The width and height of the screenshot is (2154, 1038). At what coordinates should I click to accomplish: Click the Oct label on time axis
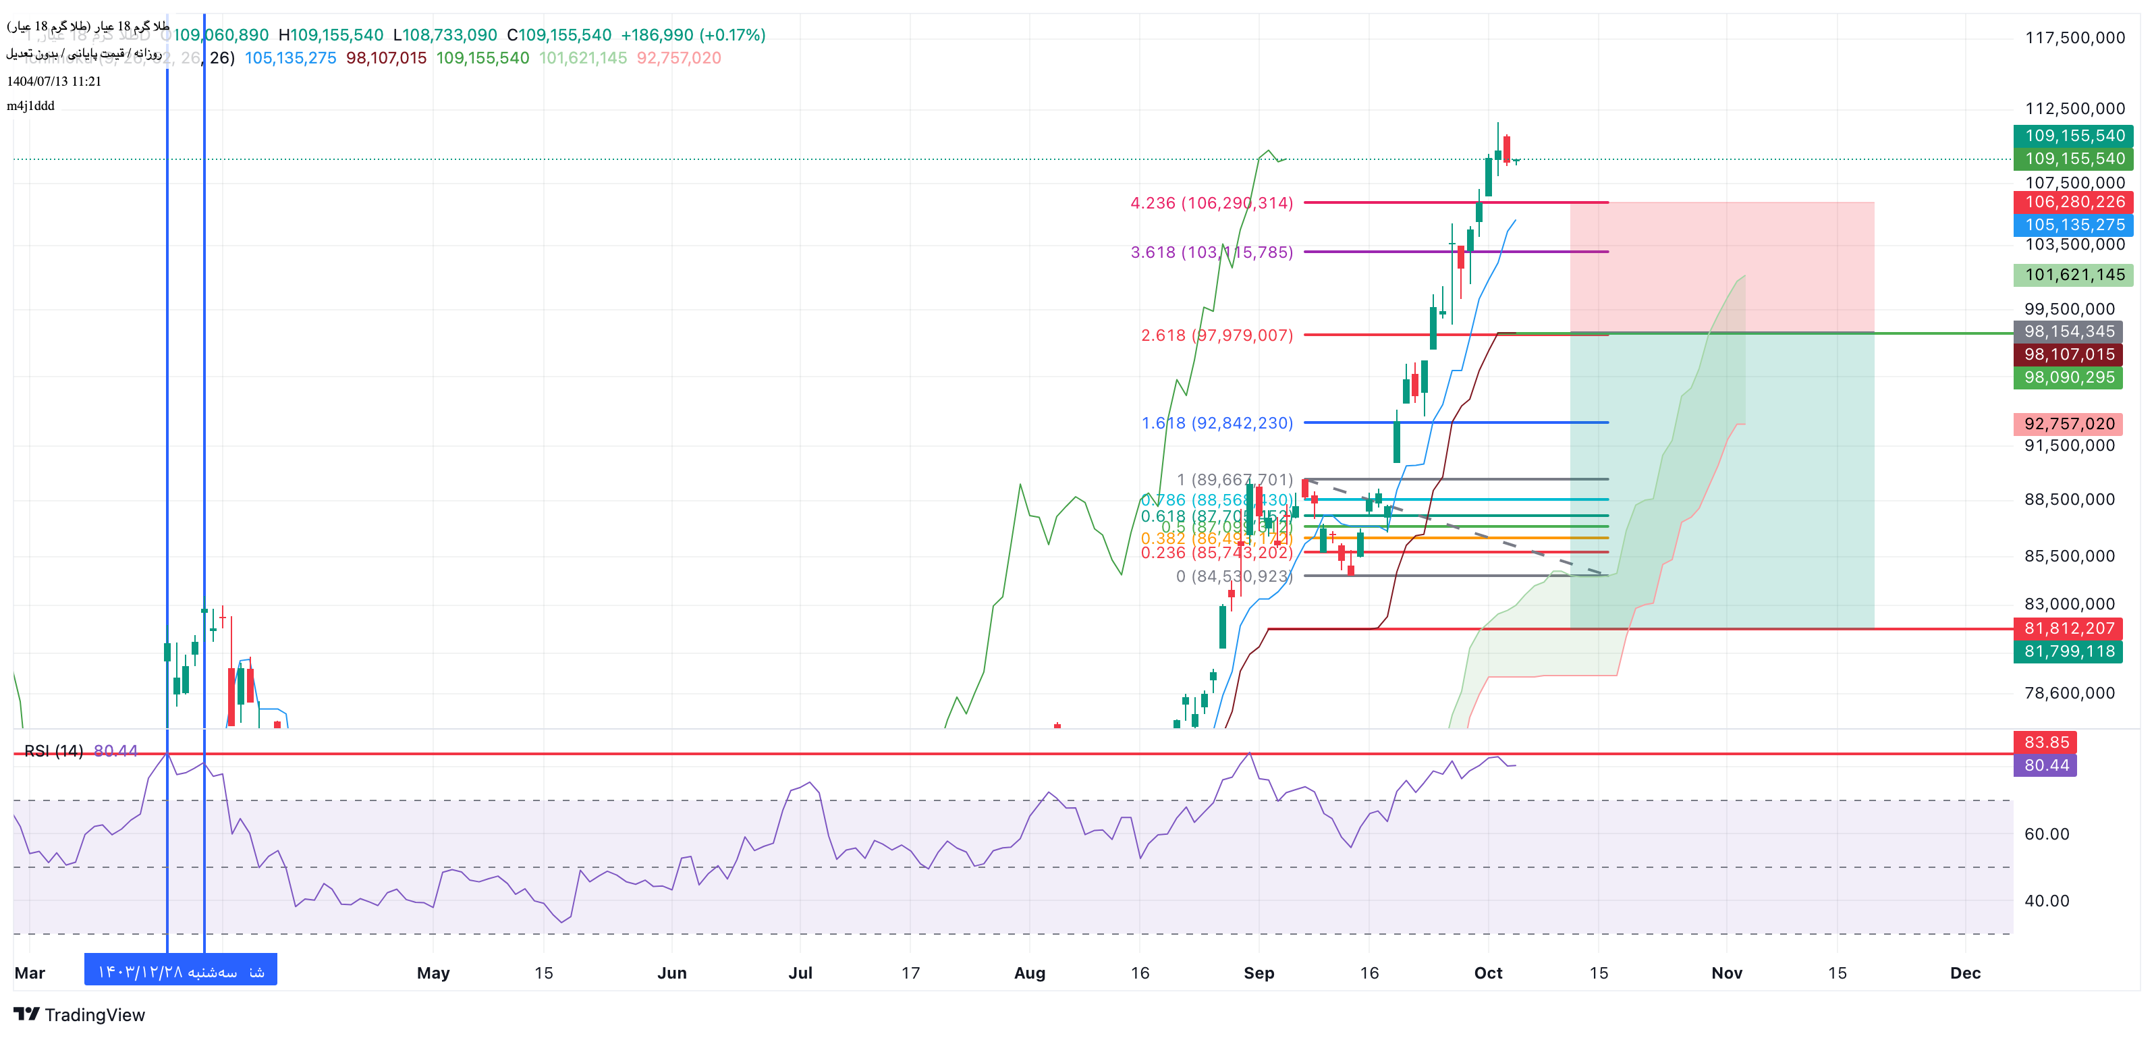pos(1487,972)
